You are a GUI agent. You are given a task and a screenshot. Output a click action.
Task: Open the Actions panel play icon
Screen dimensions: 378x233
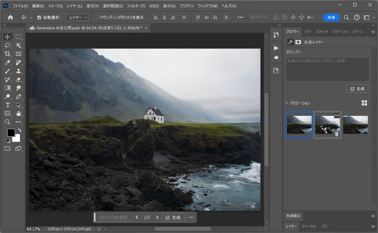point(276,48)
